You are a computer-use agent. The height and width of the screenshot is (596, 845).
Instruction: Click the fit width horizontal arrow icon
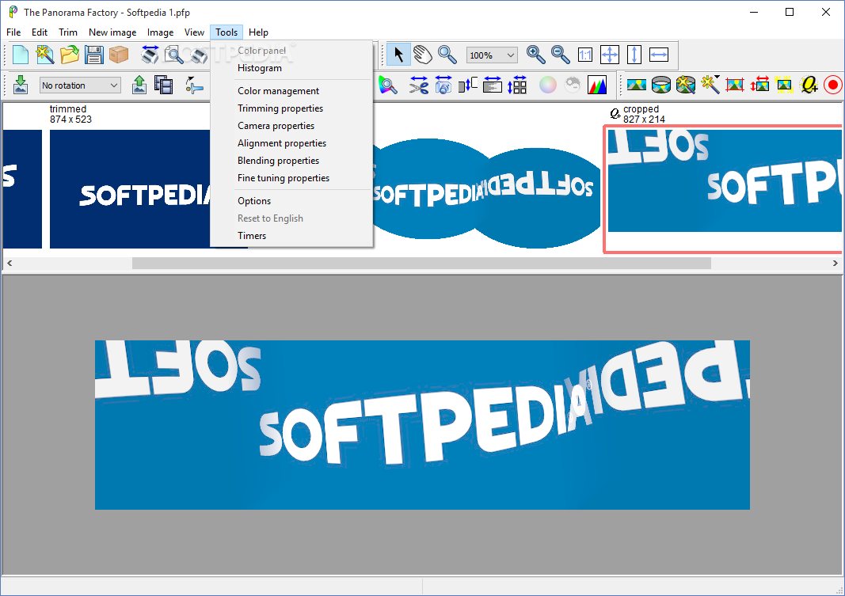(x=659, y=55)
